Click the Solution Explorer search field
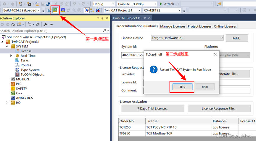 pyautogui.click(x=51, y=31)
